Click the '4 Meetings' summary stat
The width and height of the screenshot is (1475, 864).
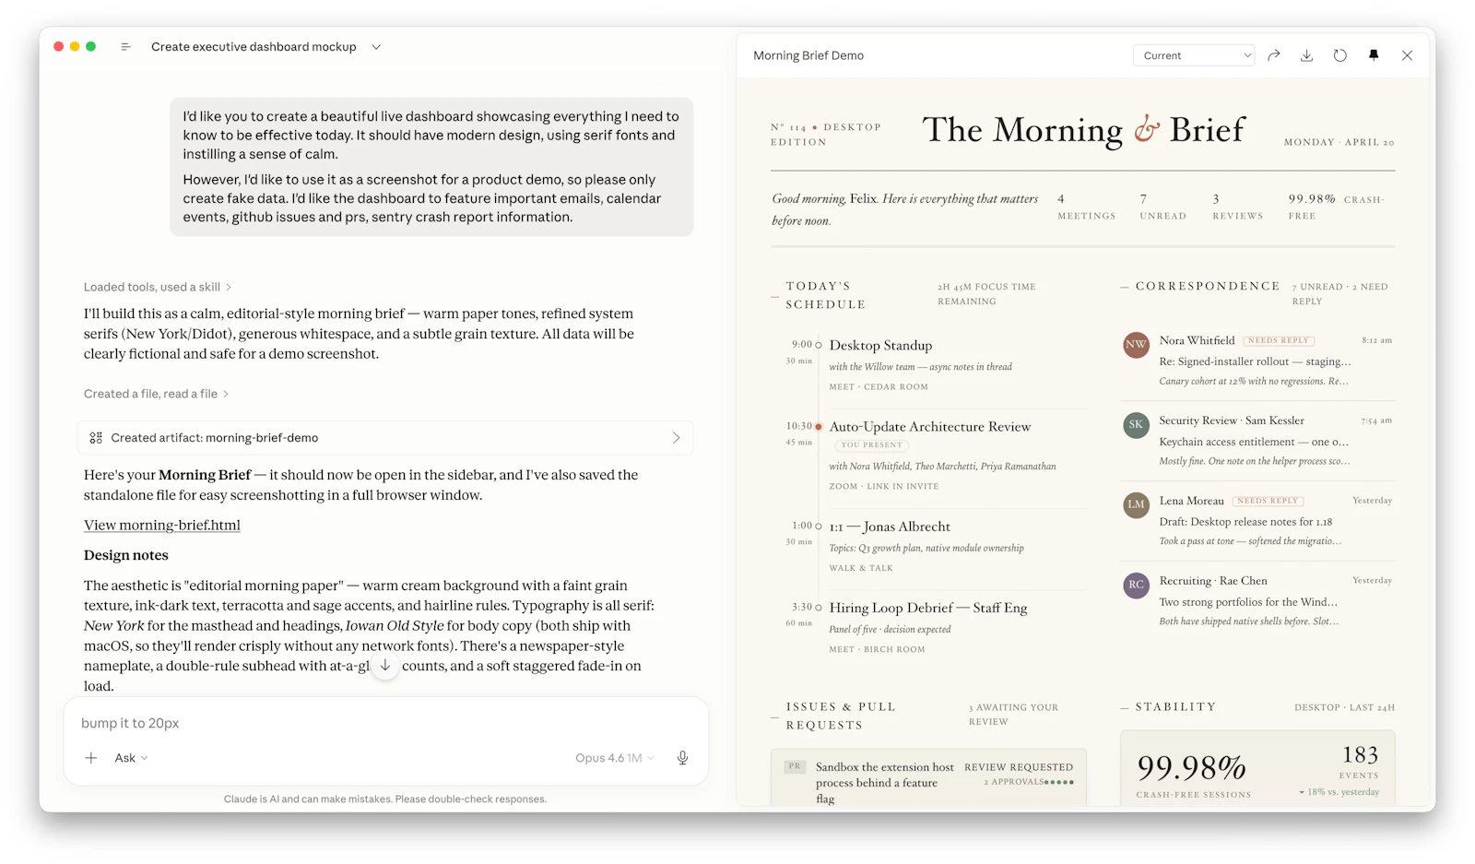coord(1086,207)
